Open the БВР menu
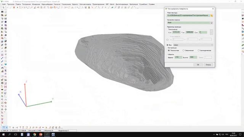The image size is (244, 137). (107, 4)
